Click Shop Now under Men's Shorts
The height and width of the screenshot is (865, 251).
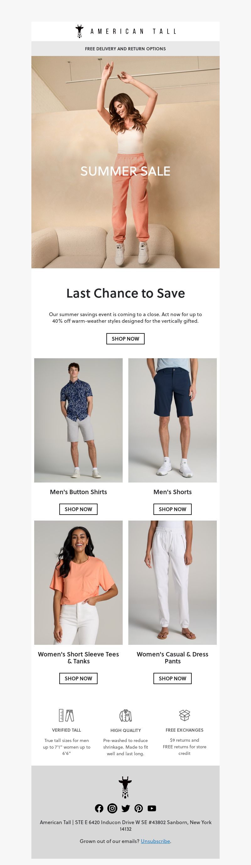coord(173,509)
